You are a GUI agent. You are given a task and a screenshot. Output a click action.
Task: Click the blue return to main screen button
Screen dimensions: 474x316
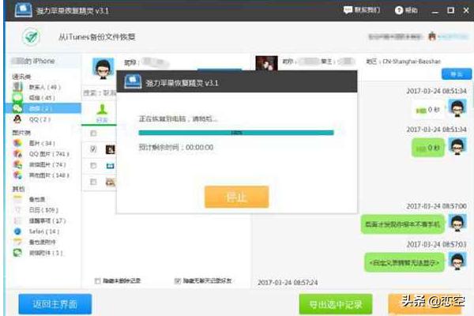[x=55, y=304]
